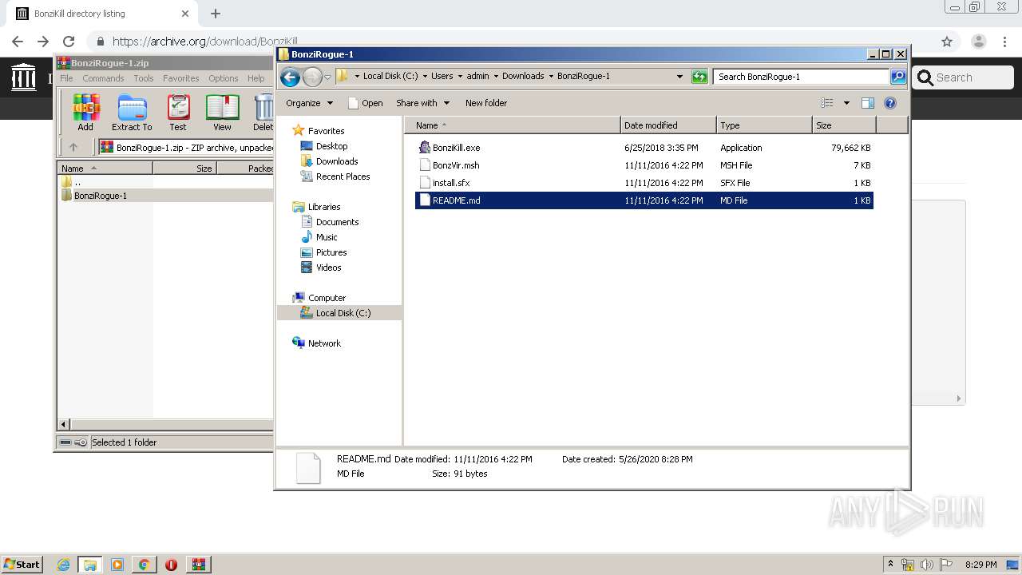The width and height of the screenshot is (1022, 575).
Task: Open Chrome profile avatar icon
Action: point(979,42)
